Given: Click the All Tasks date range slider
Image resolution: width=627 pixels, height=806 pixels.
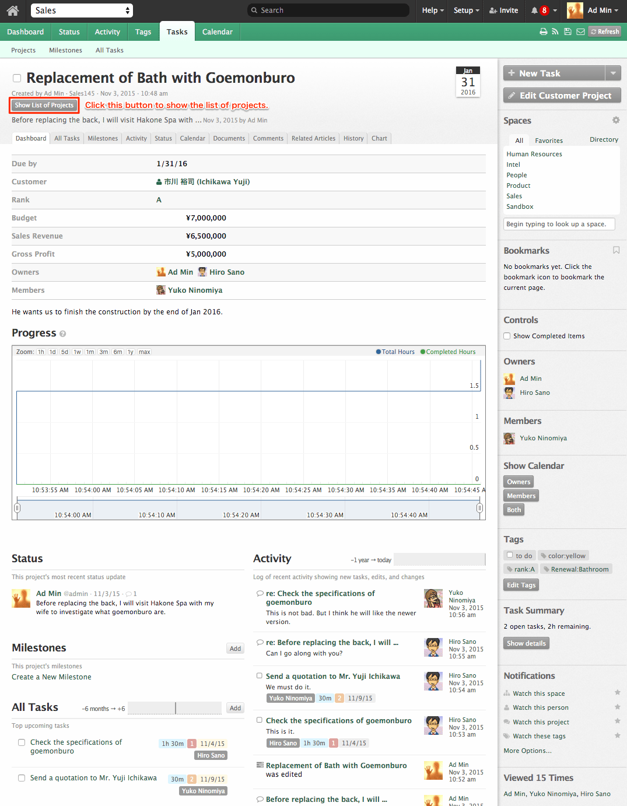Looking at the screenshot, I should coord(175,708).
